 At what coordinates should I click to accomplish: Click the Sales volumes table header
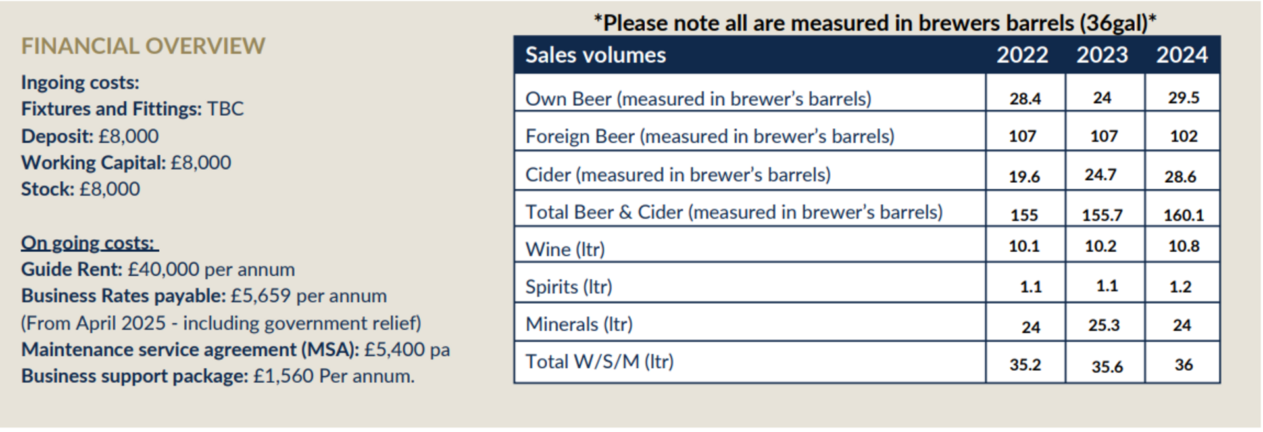click(x=595, y=55)
